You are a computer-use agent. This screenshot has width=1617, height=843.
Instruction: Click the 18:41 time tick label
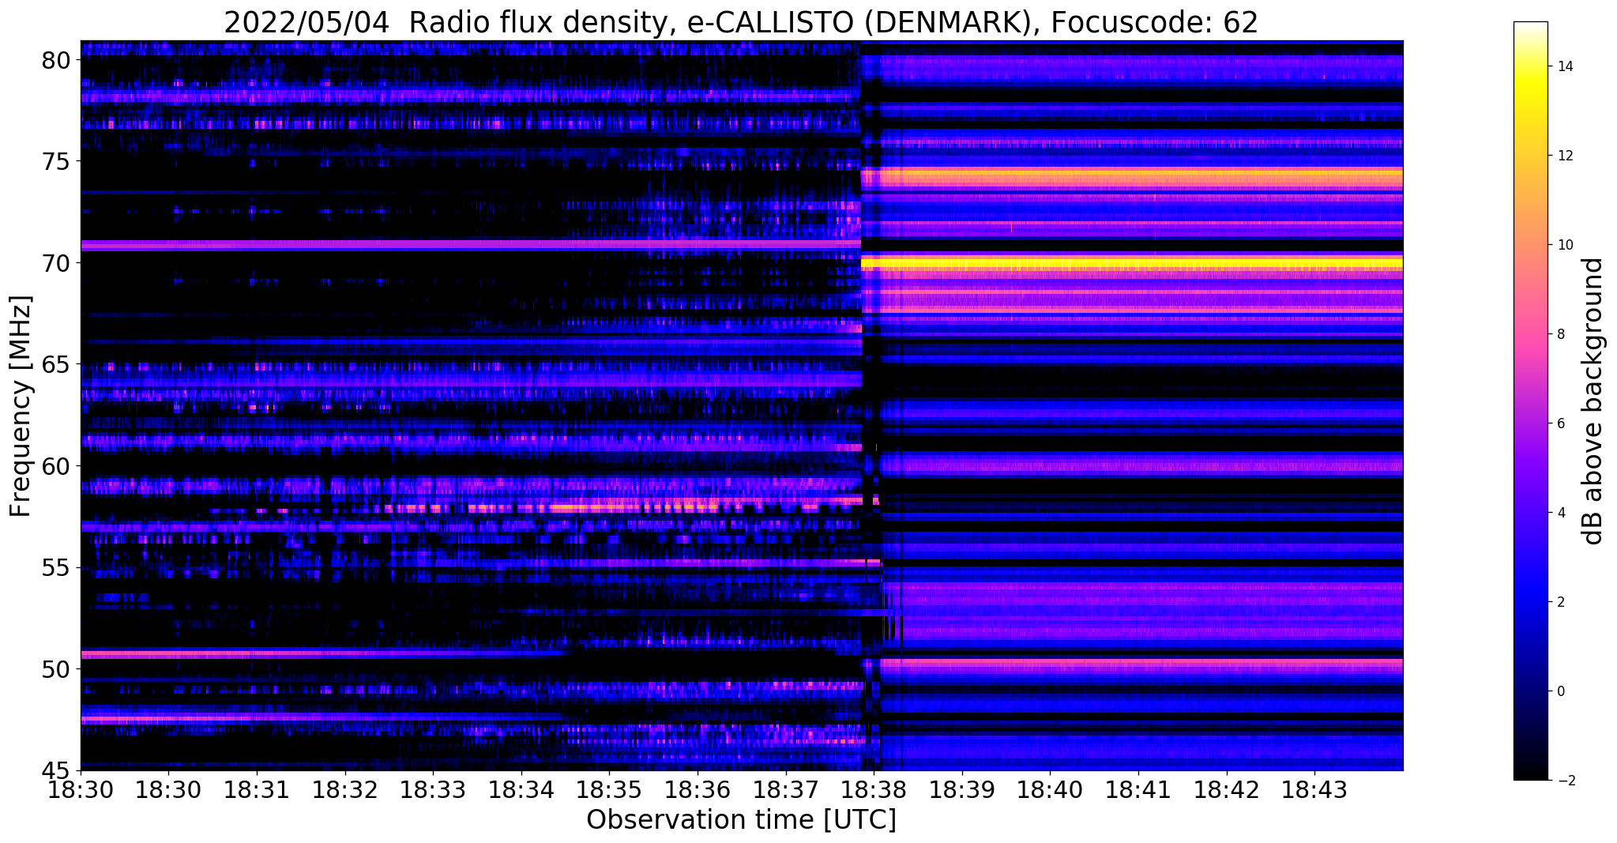click(1138, 790)
